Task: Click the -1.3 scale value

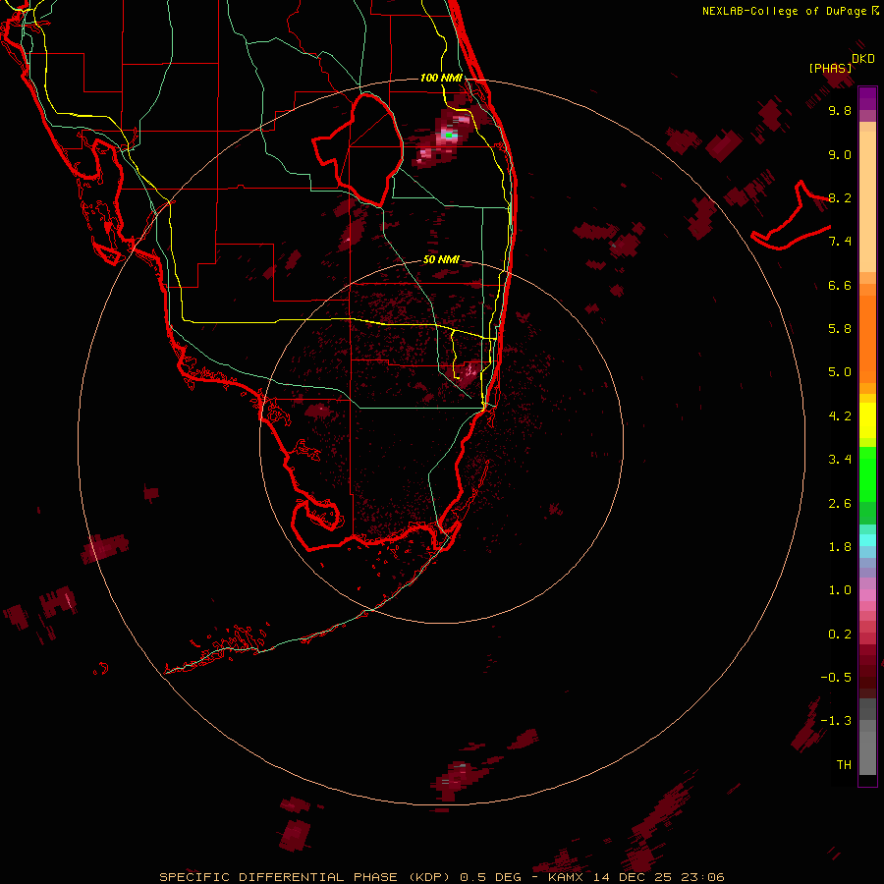Action: tap(836, 721)
